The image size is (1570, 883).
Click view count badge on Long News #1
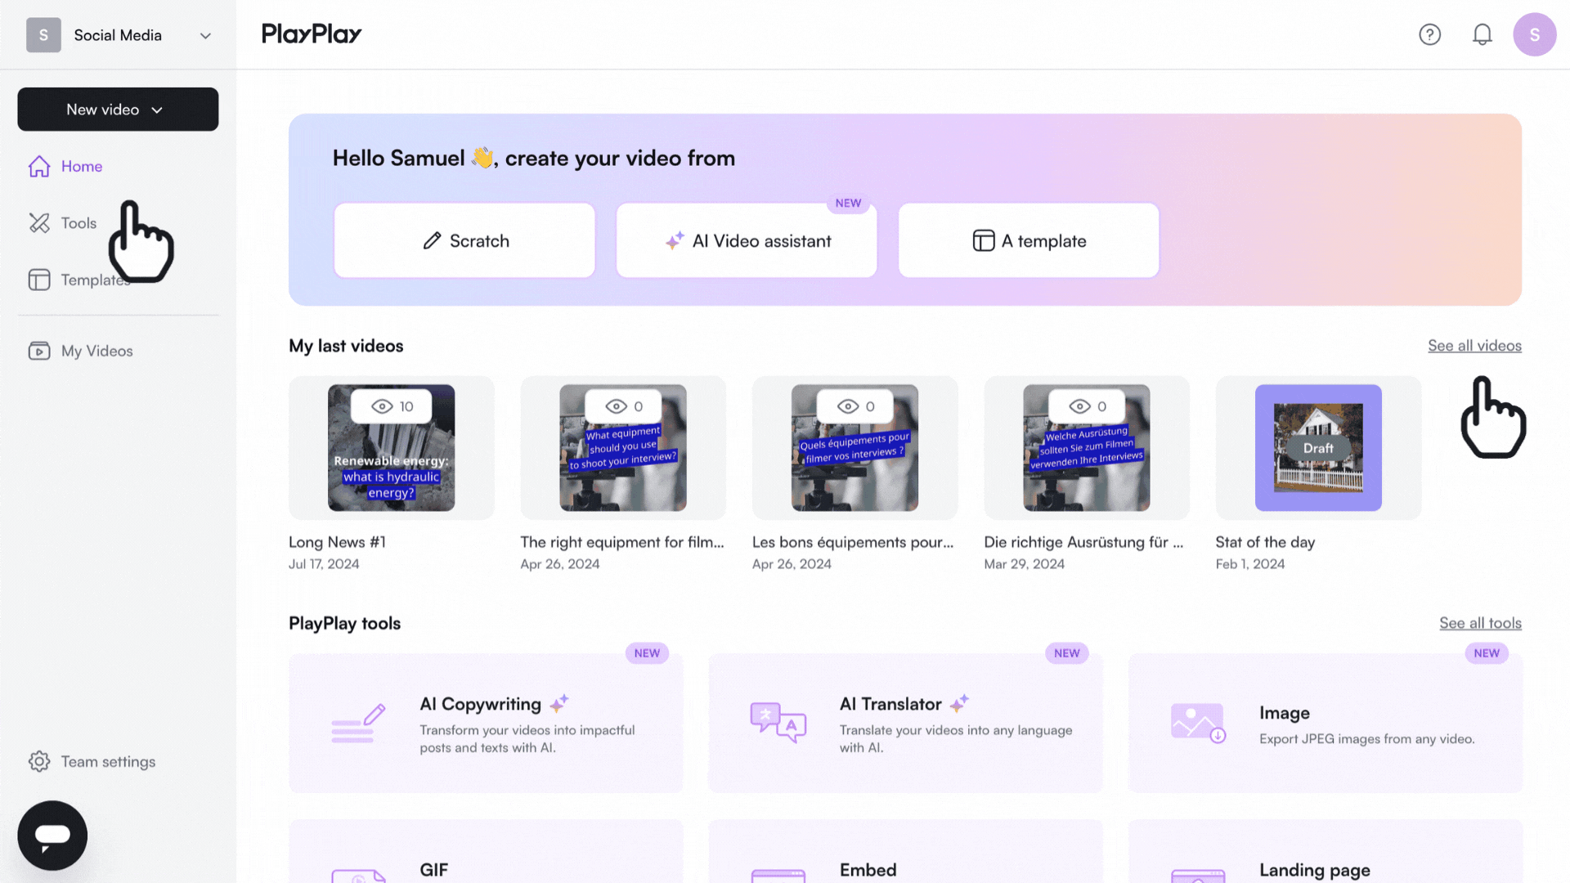(x=392, y=406)
